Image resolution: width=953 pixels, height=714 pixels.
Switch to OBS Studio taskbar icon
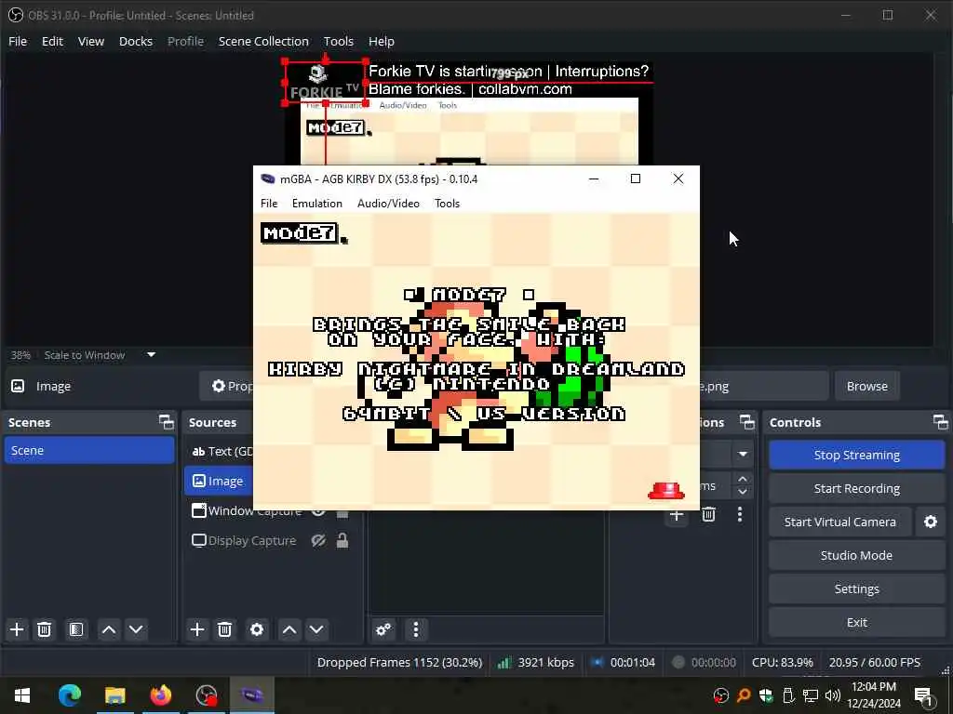pyautogui.click(x=206, y=695)
